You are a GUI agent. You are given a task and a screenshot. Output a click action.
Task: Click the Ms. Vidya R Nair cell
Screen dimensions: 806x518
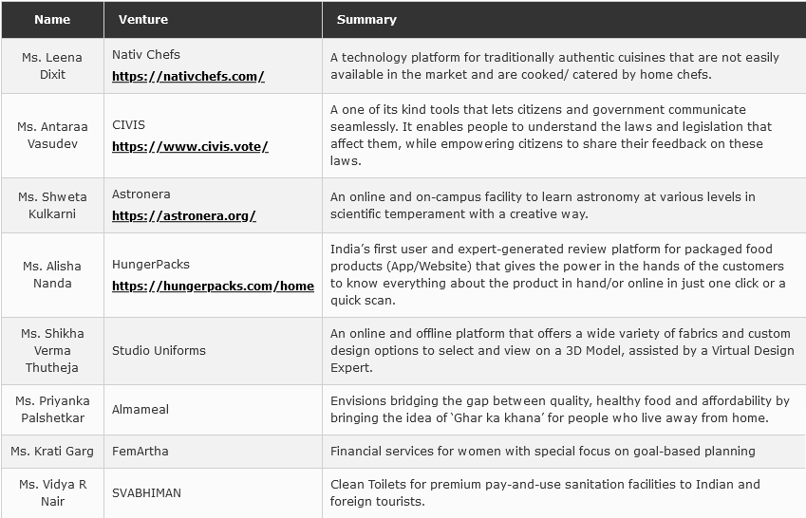(x=52, y=493)
